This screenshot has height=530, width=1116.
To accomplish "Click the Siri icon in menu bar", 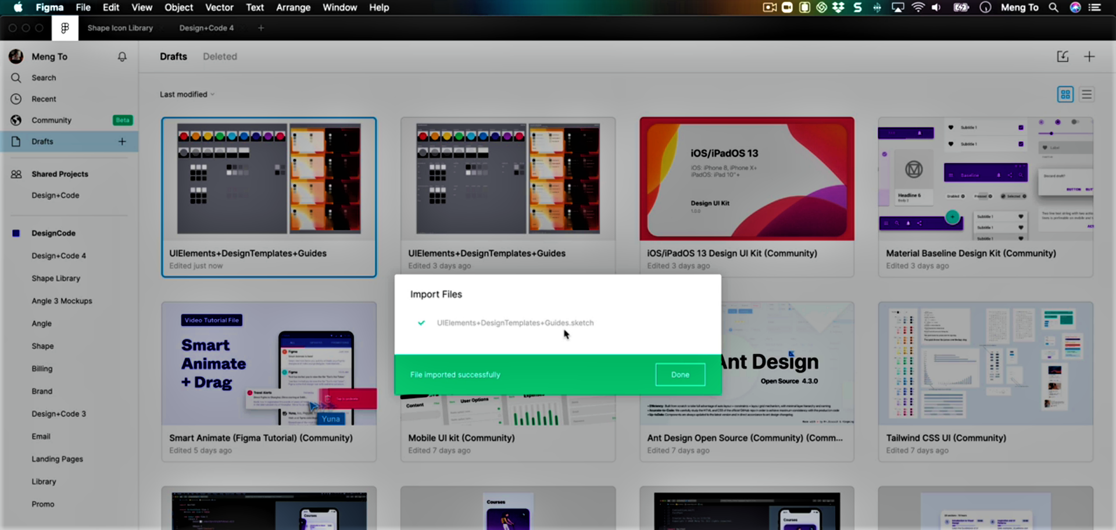I will [1075, 8].
